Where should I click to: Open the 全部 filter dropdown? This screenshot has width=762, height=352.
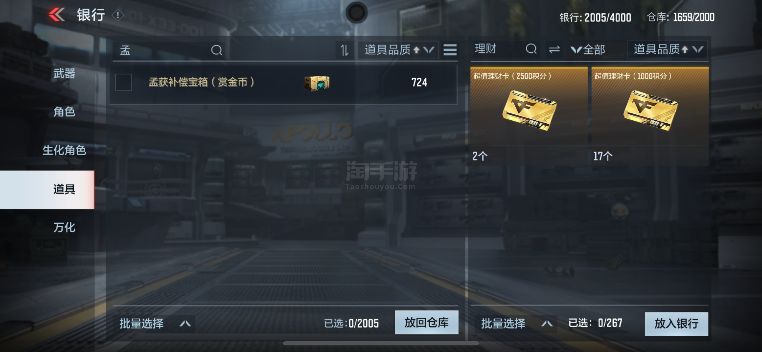[588, 50]
